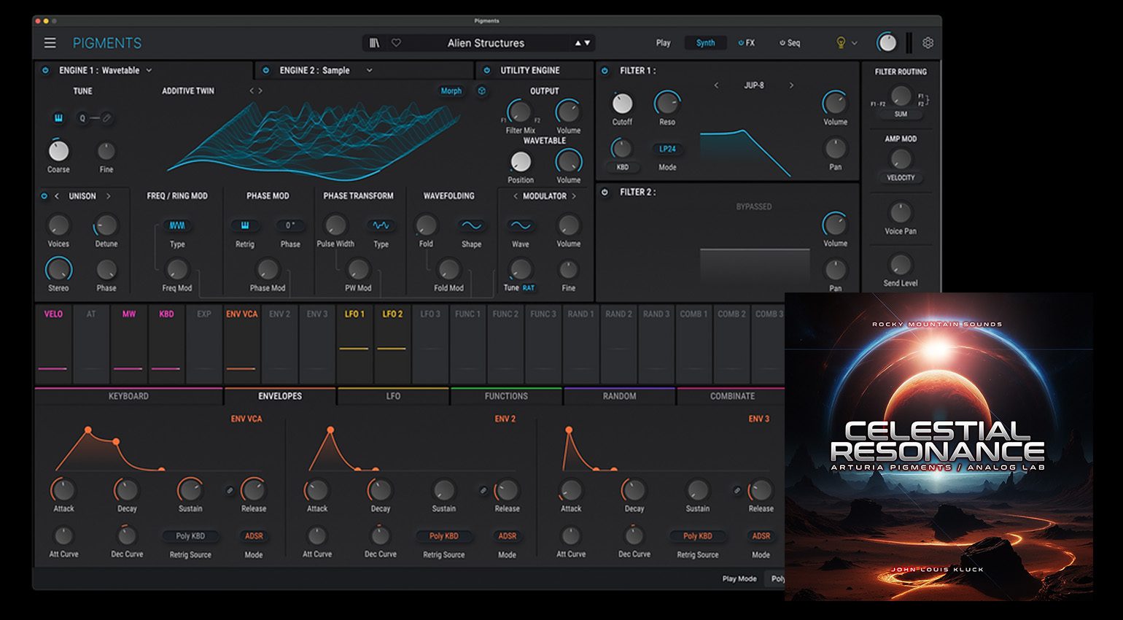Select the LFO 1 modulation source slot

[354, 344]
